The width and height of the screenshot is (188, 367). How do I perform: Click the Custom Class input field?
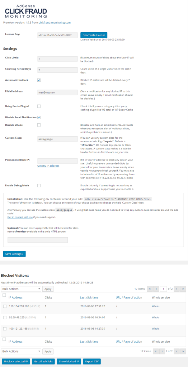pos(57,139)
